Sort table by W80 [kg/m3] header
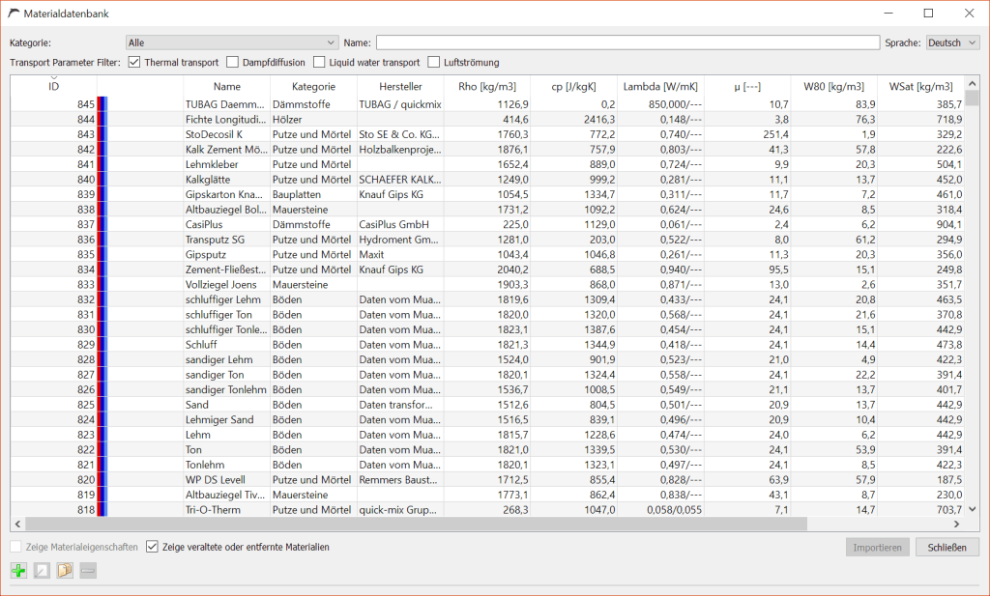Viewport: 990px width, 596px height. 834,86
